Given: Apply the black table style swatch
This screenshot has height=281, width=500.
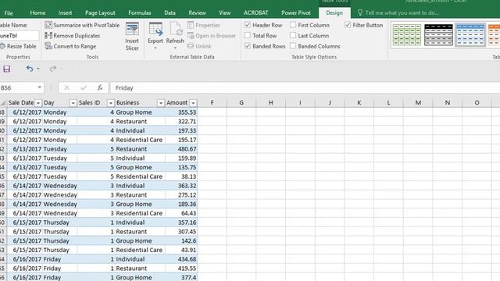Looking at the screenshot, I should [438, 34].
